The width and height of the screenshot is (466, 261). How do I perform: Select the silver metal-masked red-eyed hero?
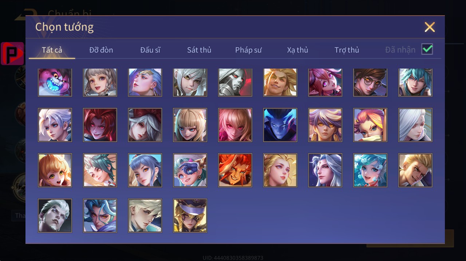(235, 82)
